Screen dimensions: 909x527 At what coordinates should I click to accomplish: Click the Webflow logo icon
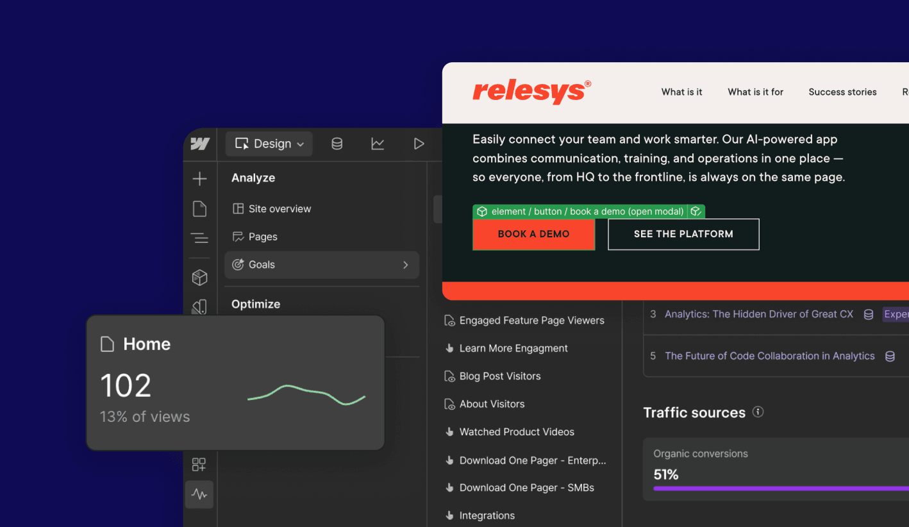tap(200, 144)
